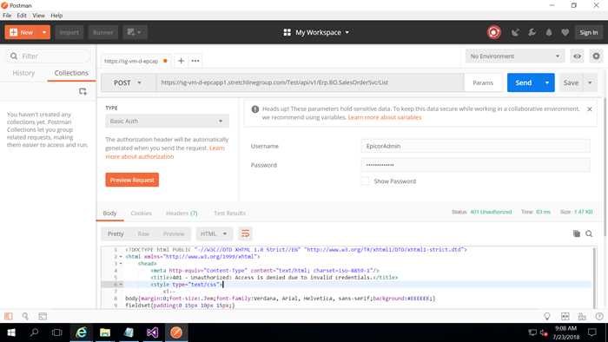Select the Preview response view

pyautogui.click(x=174, y=233)
